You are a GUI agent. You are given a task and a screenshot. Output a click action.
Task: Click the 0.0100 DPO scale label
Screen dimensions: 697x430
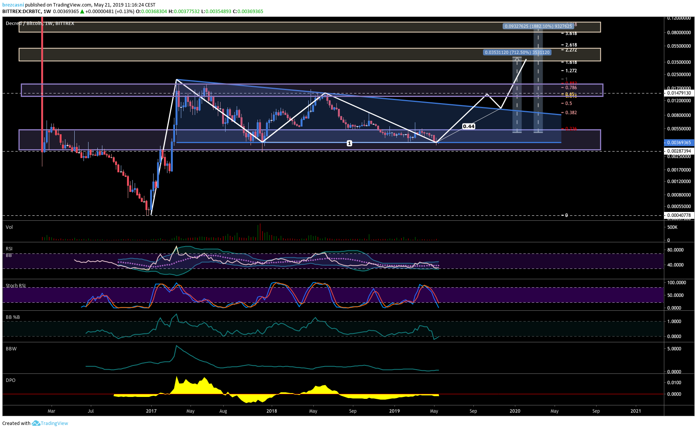674,382
